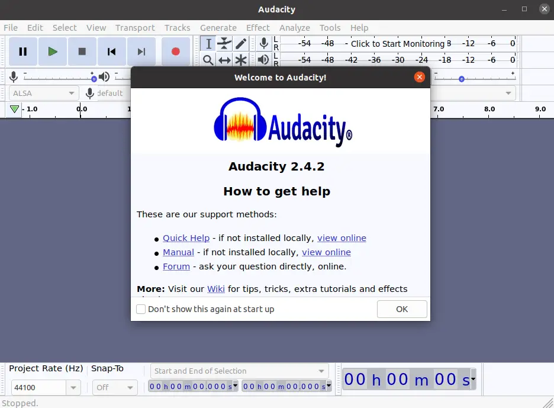
Task: Click the Stop transport button
Action: [82, 52]
